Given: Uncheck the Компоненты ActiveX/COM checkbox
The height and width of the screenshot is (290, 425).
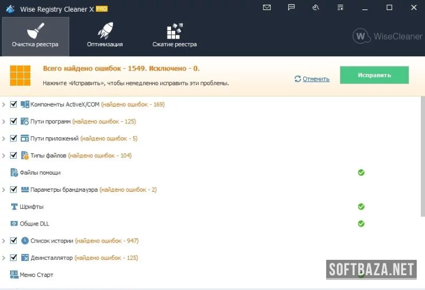Looking at the screenshot, I should click(x=14, y=104).
